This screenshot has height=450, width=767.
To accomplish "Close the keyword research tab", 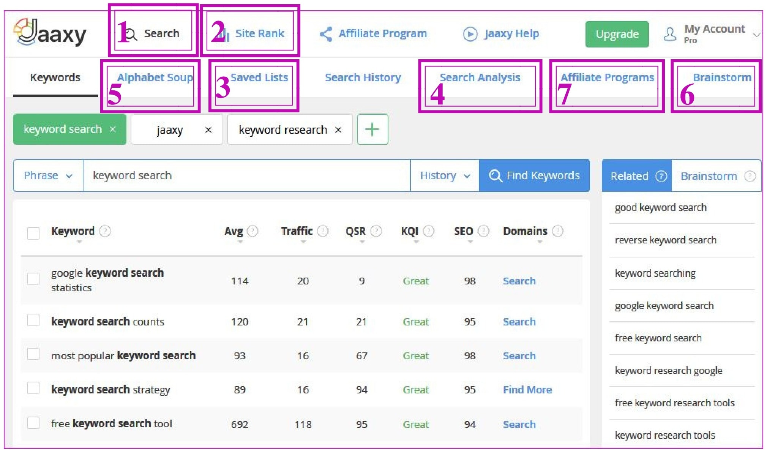I will click(338, 130).
